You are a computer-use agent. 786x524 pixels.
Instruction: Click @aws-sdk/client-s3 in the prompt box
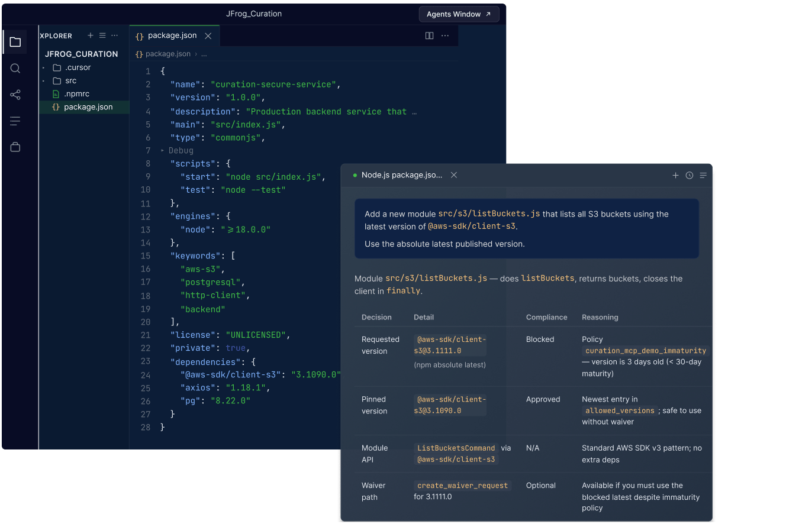pyautogui.click(x=472, y=226)
